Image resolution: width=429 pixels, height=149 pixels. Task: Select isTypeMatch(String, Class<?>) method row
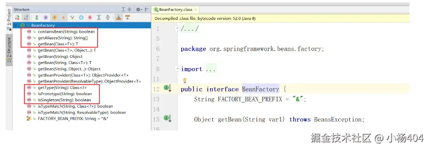tap(75, 106)
